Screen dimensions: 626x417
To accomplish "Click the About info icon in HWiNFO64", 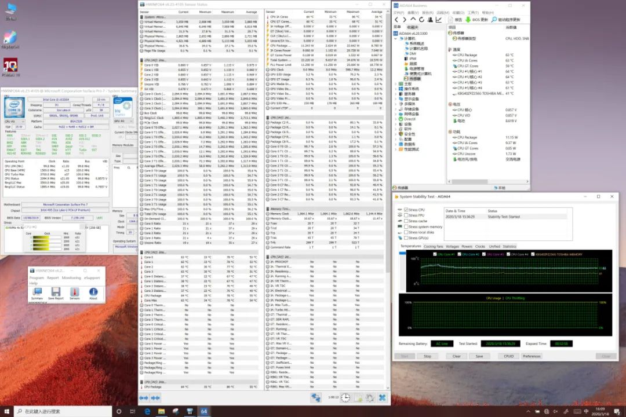I will tap(93, 291).
